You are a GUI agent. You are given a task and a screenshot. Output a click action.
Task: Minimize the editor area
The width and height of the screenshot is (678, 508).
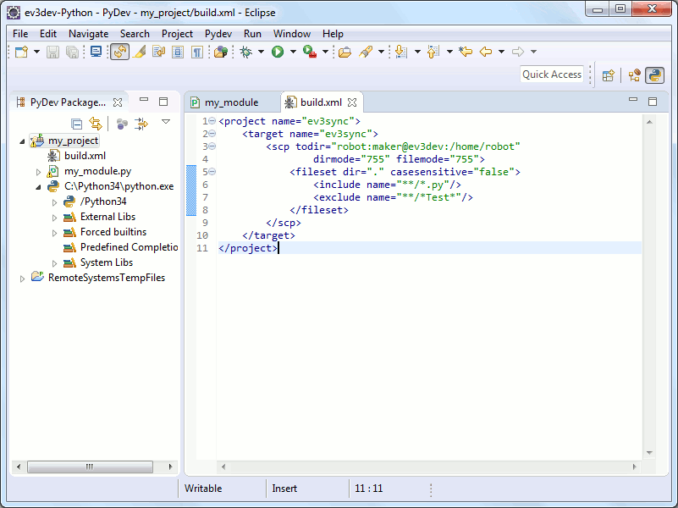click(633, 100)
